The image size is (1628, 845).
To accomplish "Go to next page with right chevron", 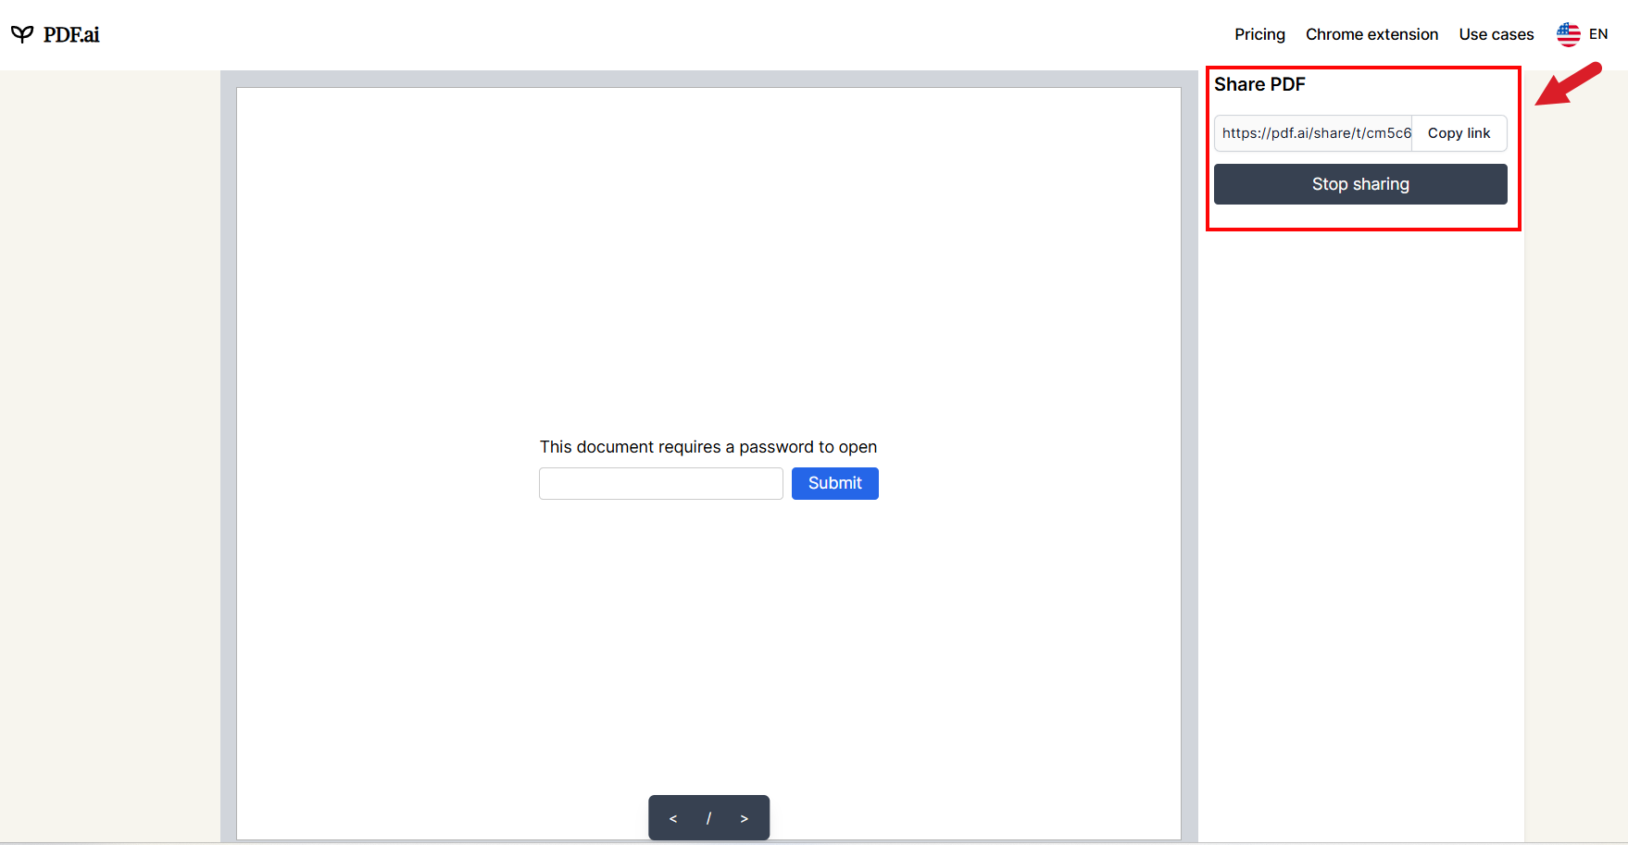I will tap(744, 818).
